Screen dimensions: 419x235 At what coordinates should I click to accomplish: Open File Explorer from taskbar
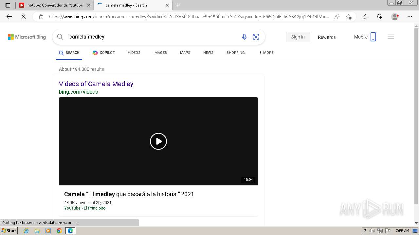[37, 231]
